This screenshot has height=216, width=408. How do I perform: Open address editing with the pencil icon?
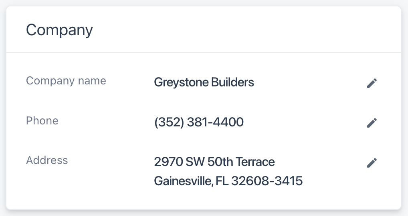click(372, 163)
